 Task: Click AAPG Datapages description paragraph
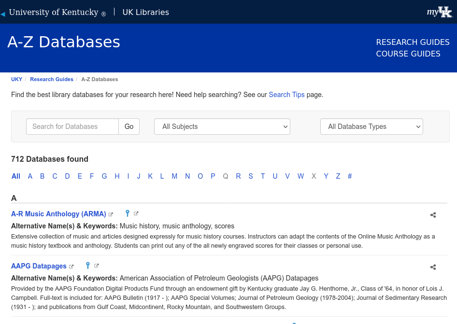point(229,298)
